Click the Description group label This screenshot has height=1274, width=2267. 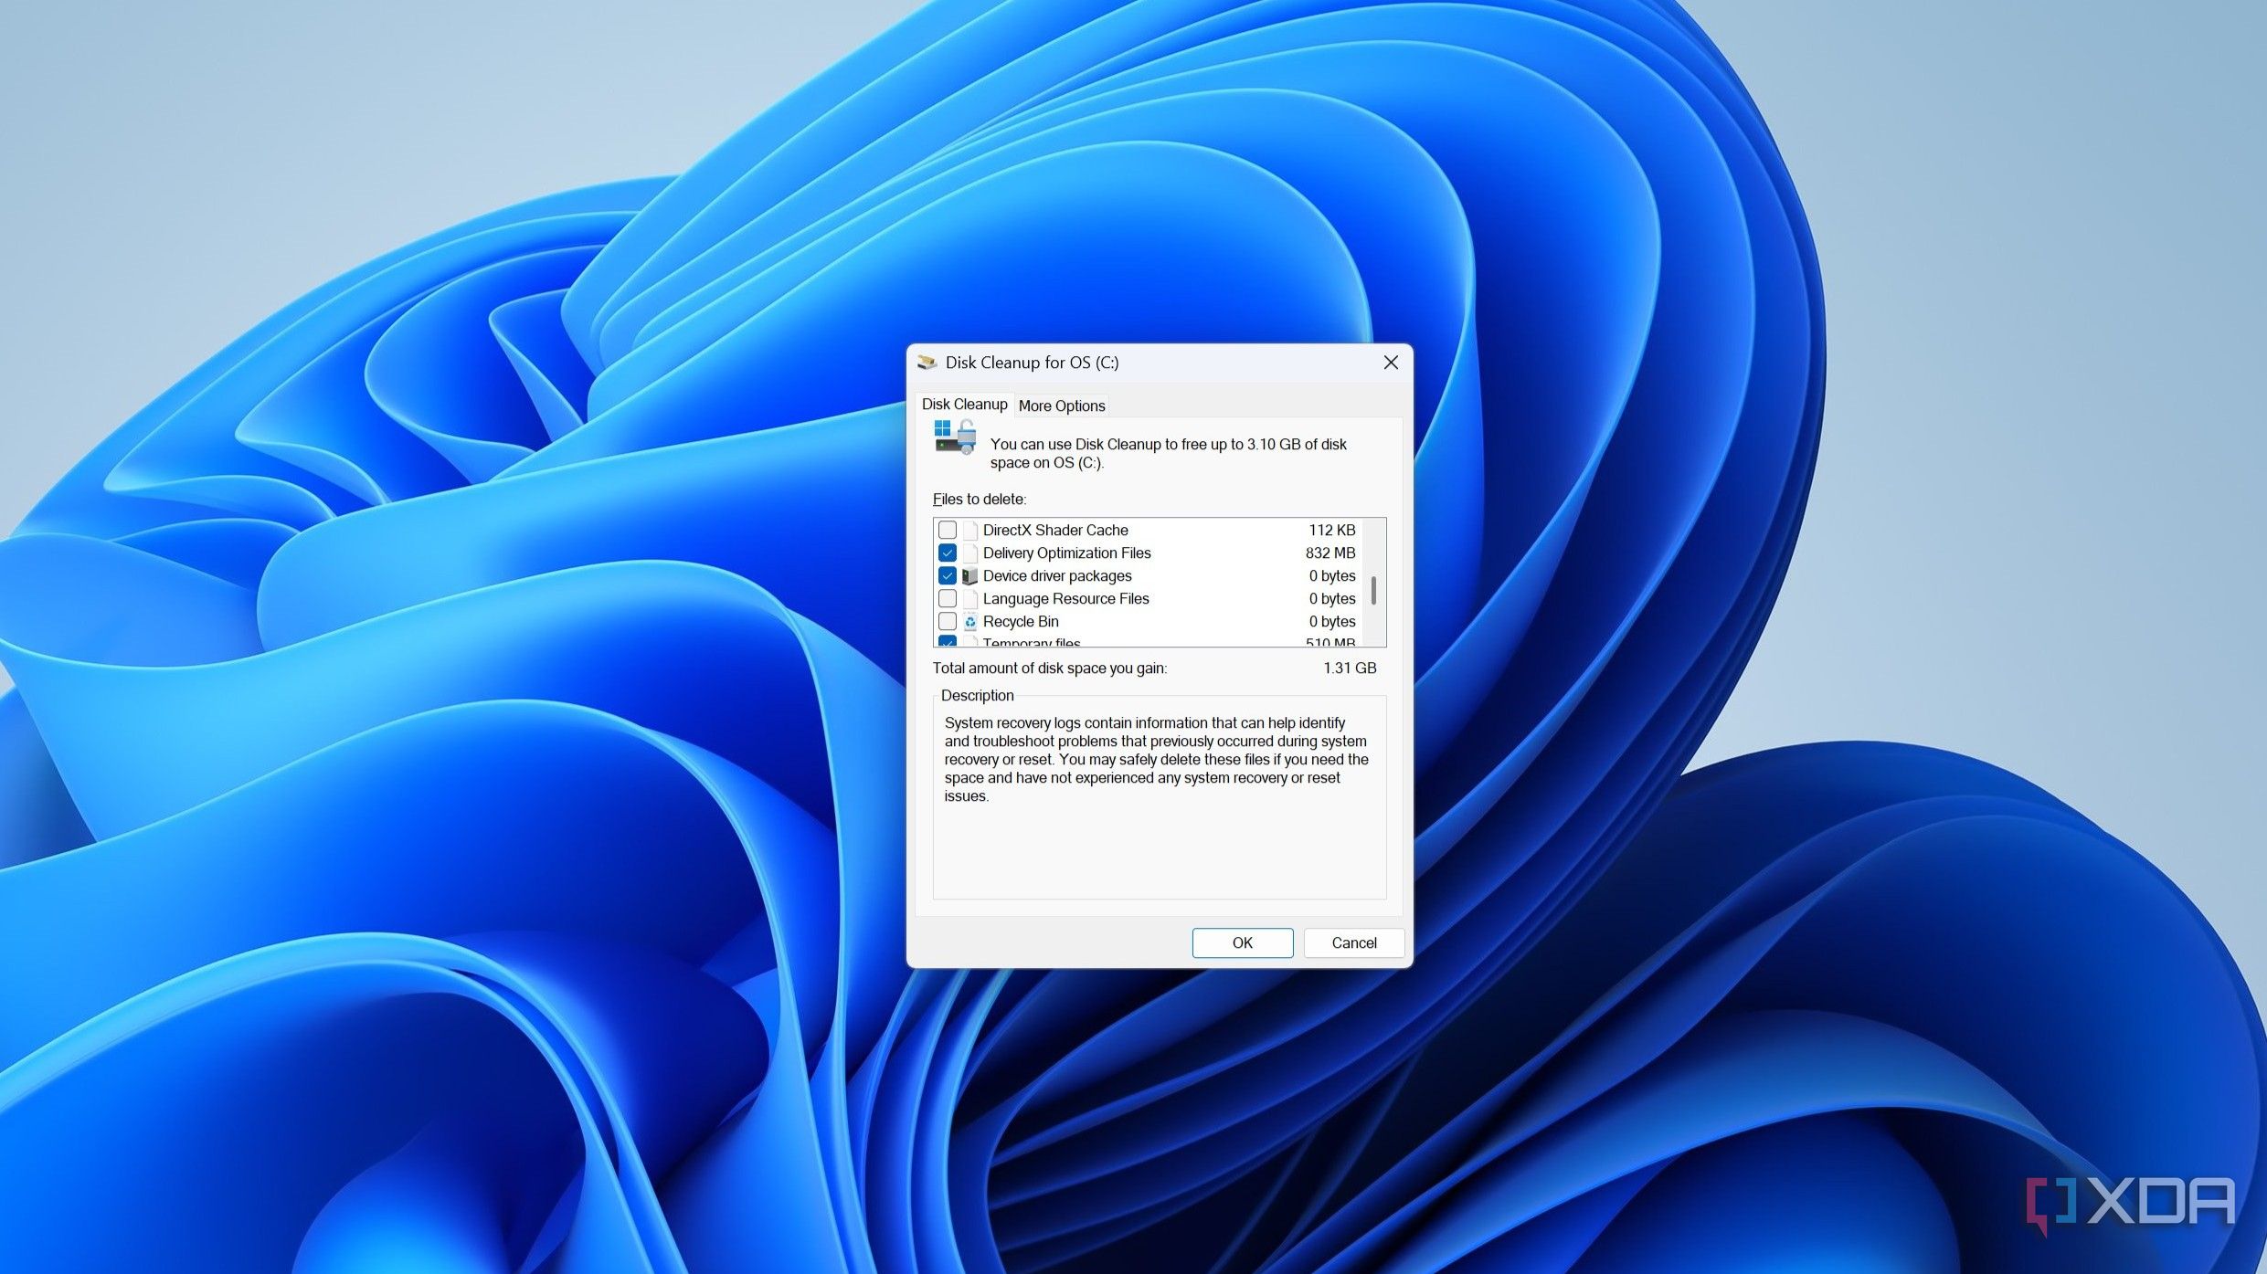click(978, 696)
